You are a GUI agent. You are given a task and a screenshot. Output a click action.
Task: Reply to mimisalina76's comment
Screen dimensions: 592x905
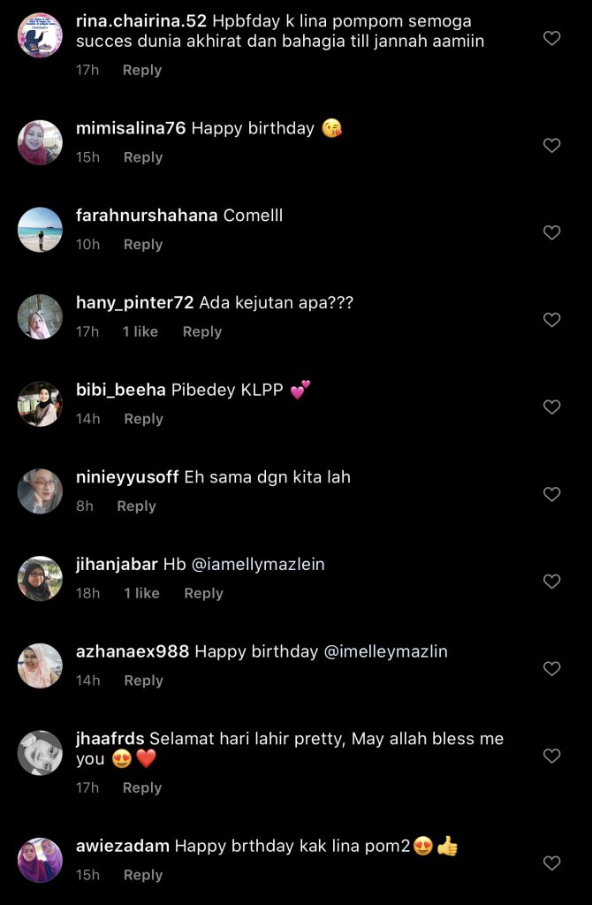[143, 157]
